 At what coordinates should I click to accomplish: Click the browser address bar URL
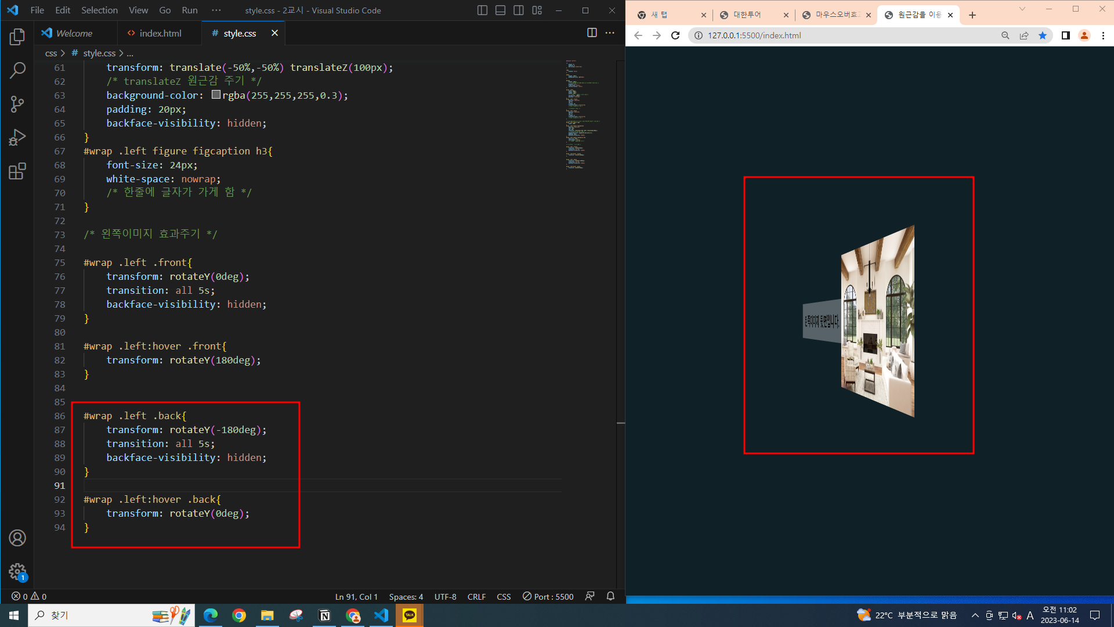754,35
